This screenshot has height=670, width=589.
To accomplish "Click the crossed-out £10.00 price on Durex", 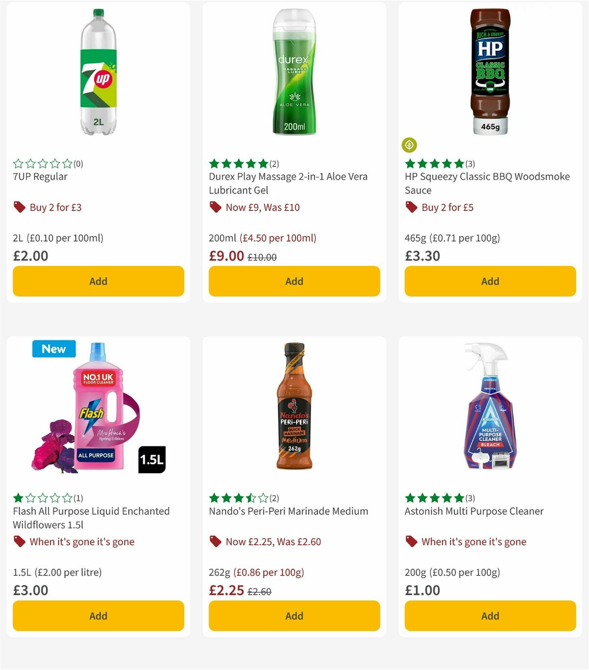I will tap(261, 256).
